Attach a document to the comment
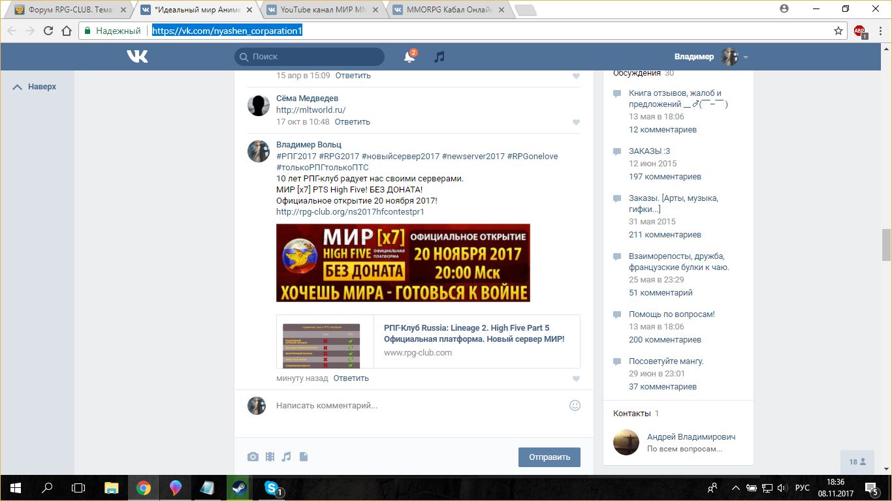This screenshot has height=501, width=892. pos(303,457)
